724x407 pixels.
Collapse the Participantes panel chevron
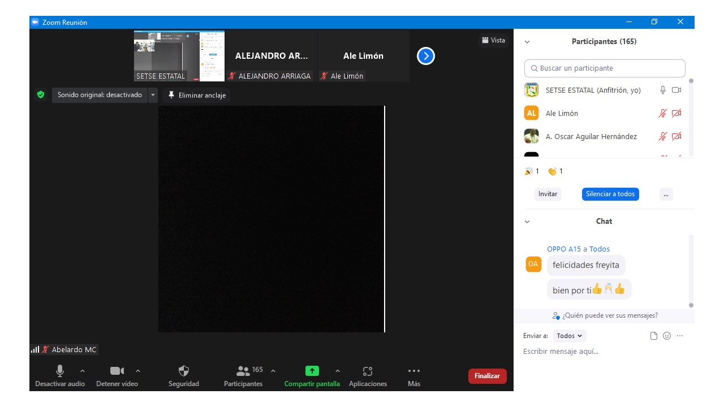(x=527, y=42)
